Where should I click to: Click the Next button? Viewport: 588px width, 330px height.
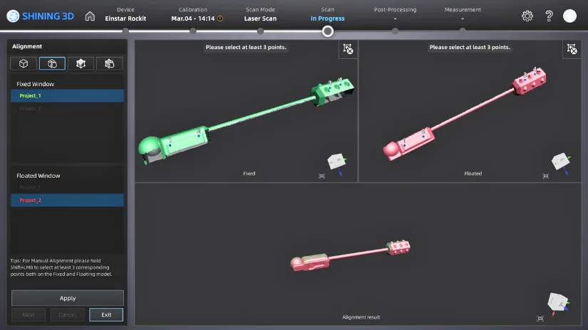[28, 314]
